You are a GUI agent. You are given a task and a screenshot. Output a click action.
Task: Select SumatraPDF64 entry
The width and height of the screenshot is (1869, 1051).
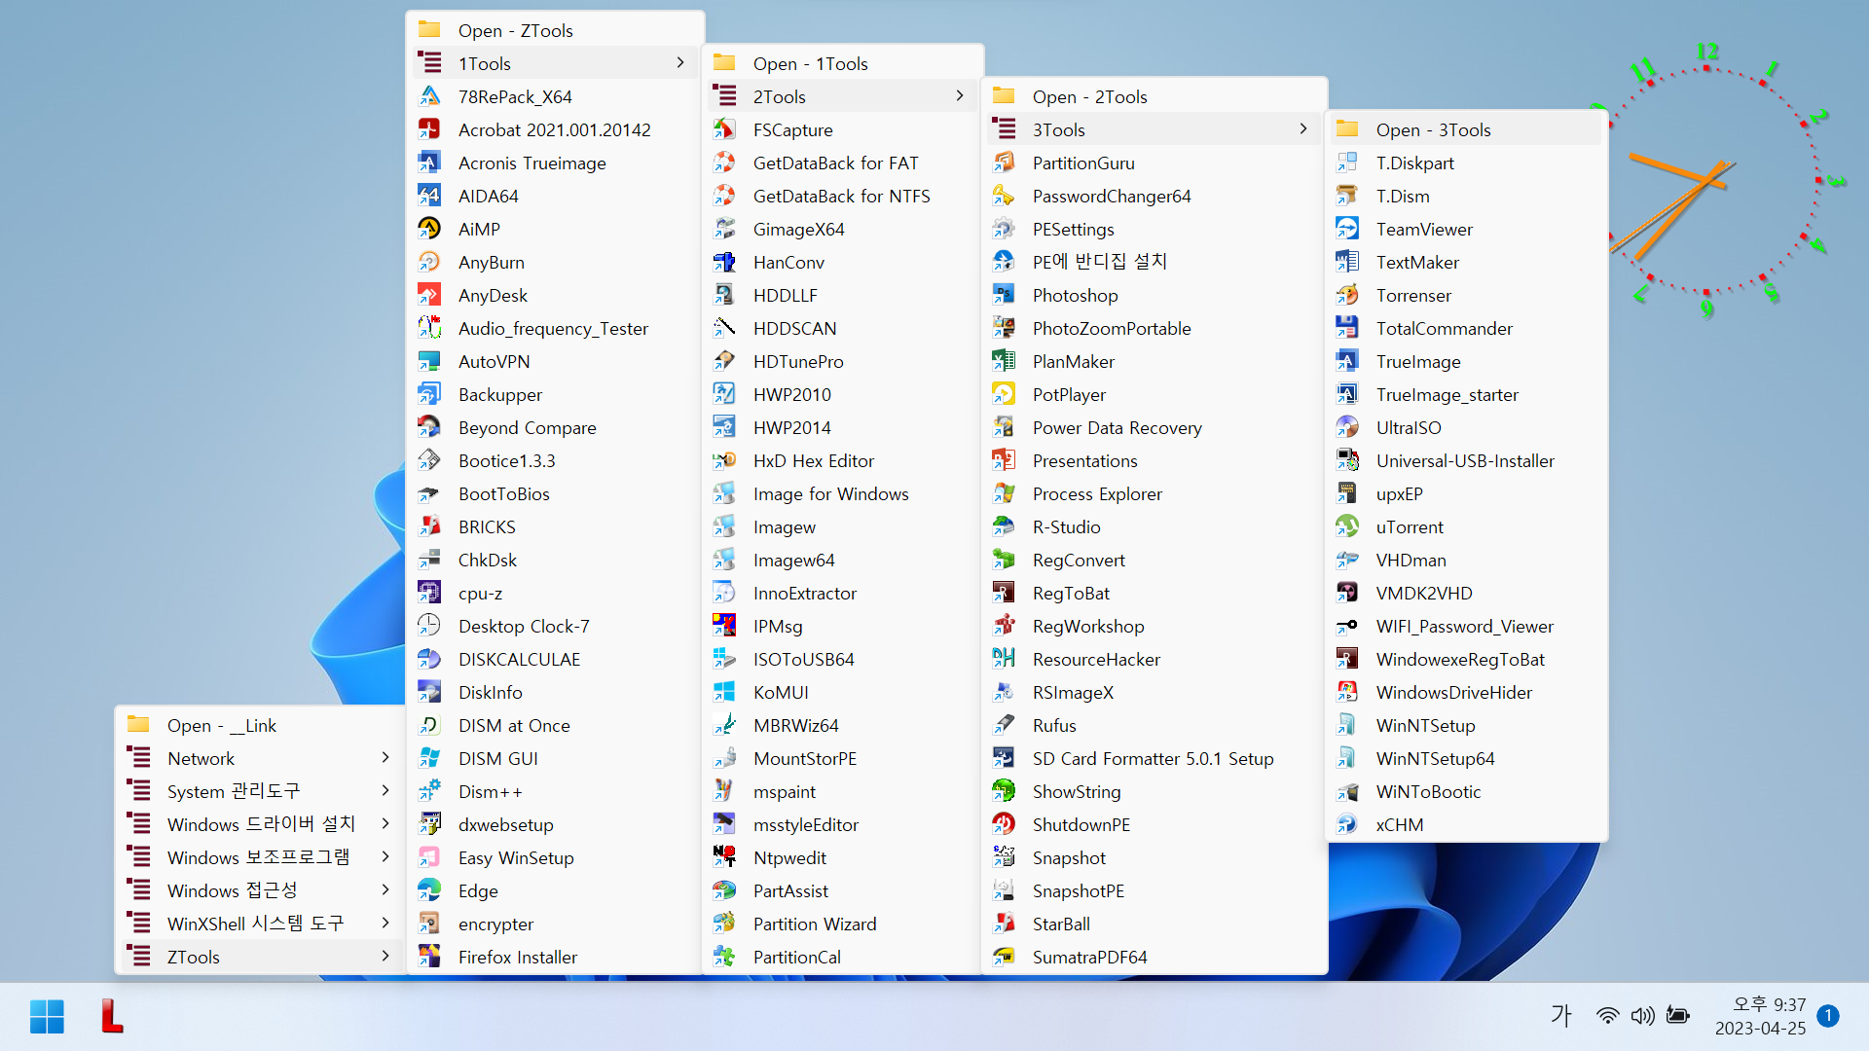pyautogui.click(x=1154, y=957)
